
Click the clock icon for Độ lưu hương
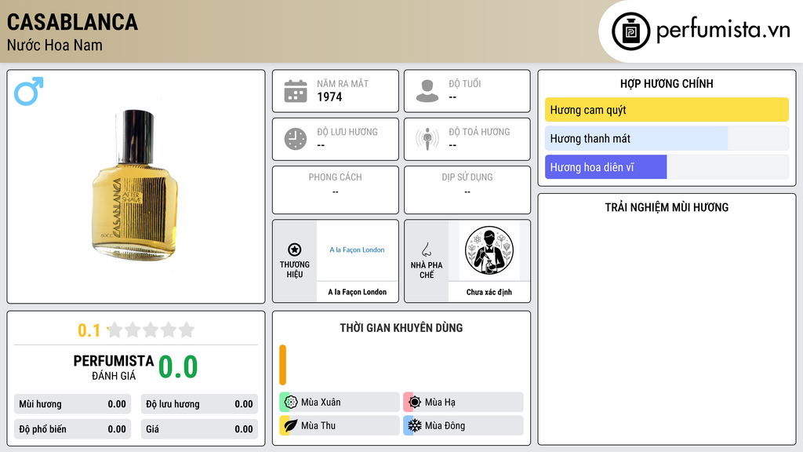296,139
